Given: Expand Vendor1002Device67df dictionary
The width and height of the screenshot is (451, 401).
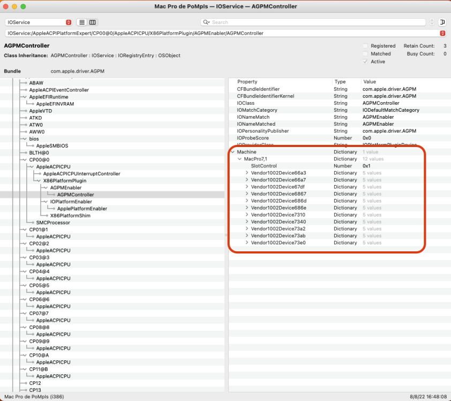Looking at the screenshot, I should click(x=247, y=187).
